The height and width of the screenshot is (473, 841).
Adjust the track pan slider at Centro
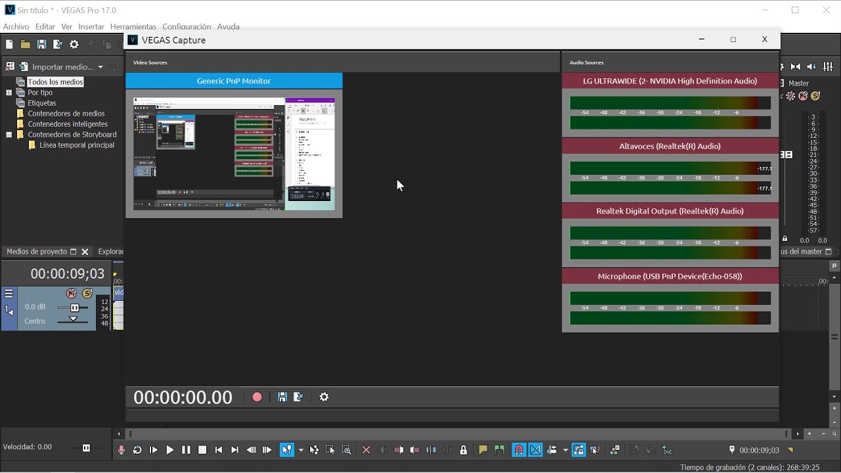pyautogui.click(x=73, y=320)
